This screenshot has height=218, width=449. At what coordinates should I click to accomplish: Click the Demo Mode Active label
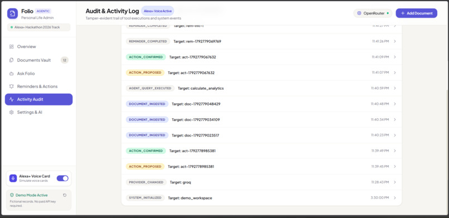coord(32,195)
